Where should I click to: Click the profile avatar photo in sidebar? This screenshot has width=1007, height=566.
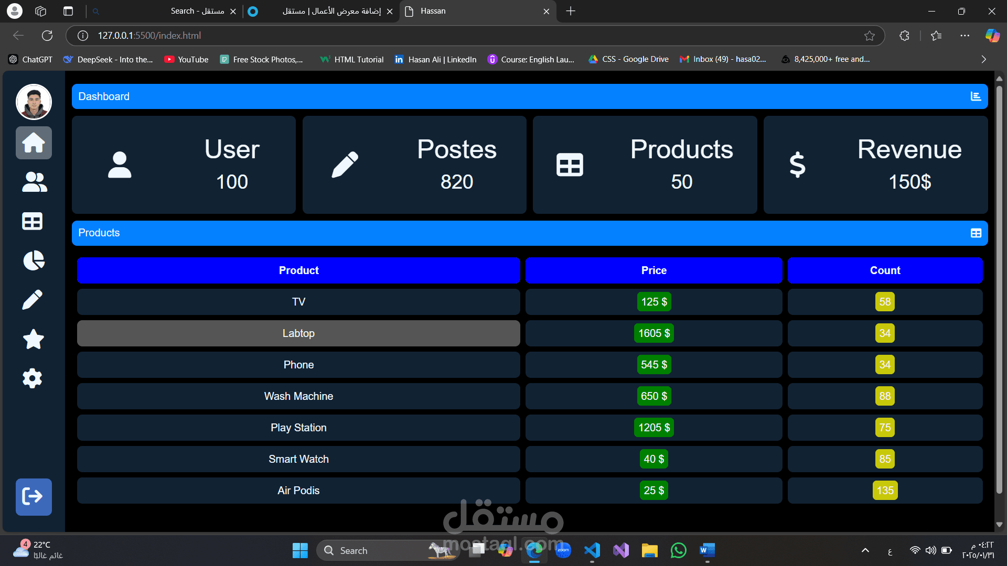click(x=34, y=102)
